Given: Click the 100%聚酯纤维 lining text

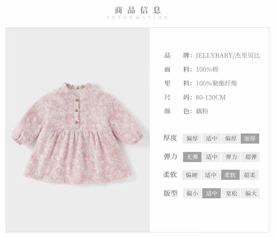Looking at the screenshot, I should click(216, 83).
